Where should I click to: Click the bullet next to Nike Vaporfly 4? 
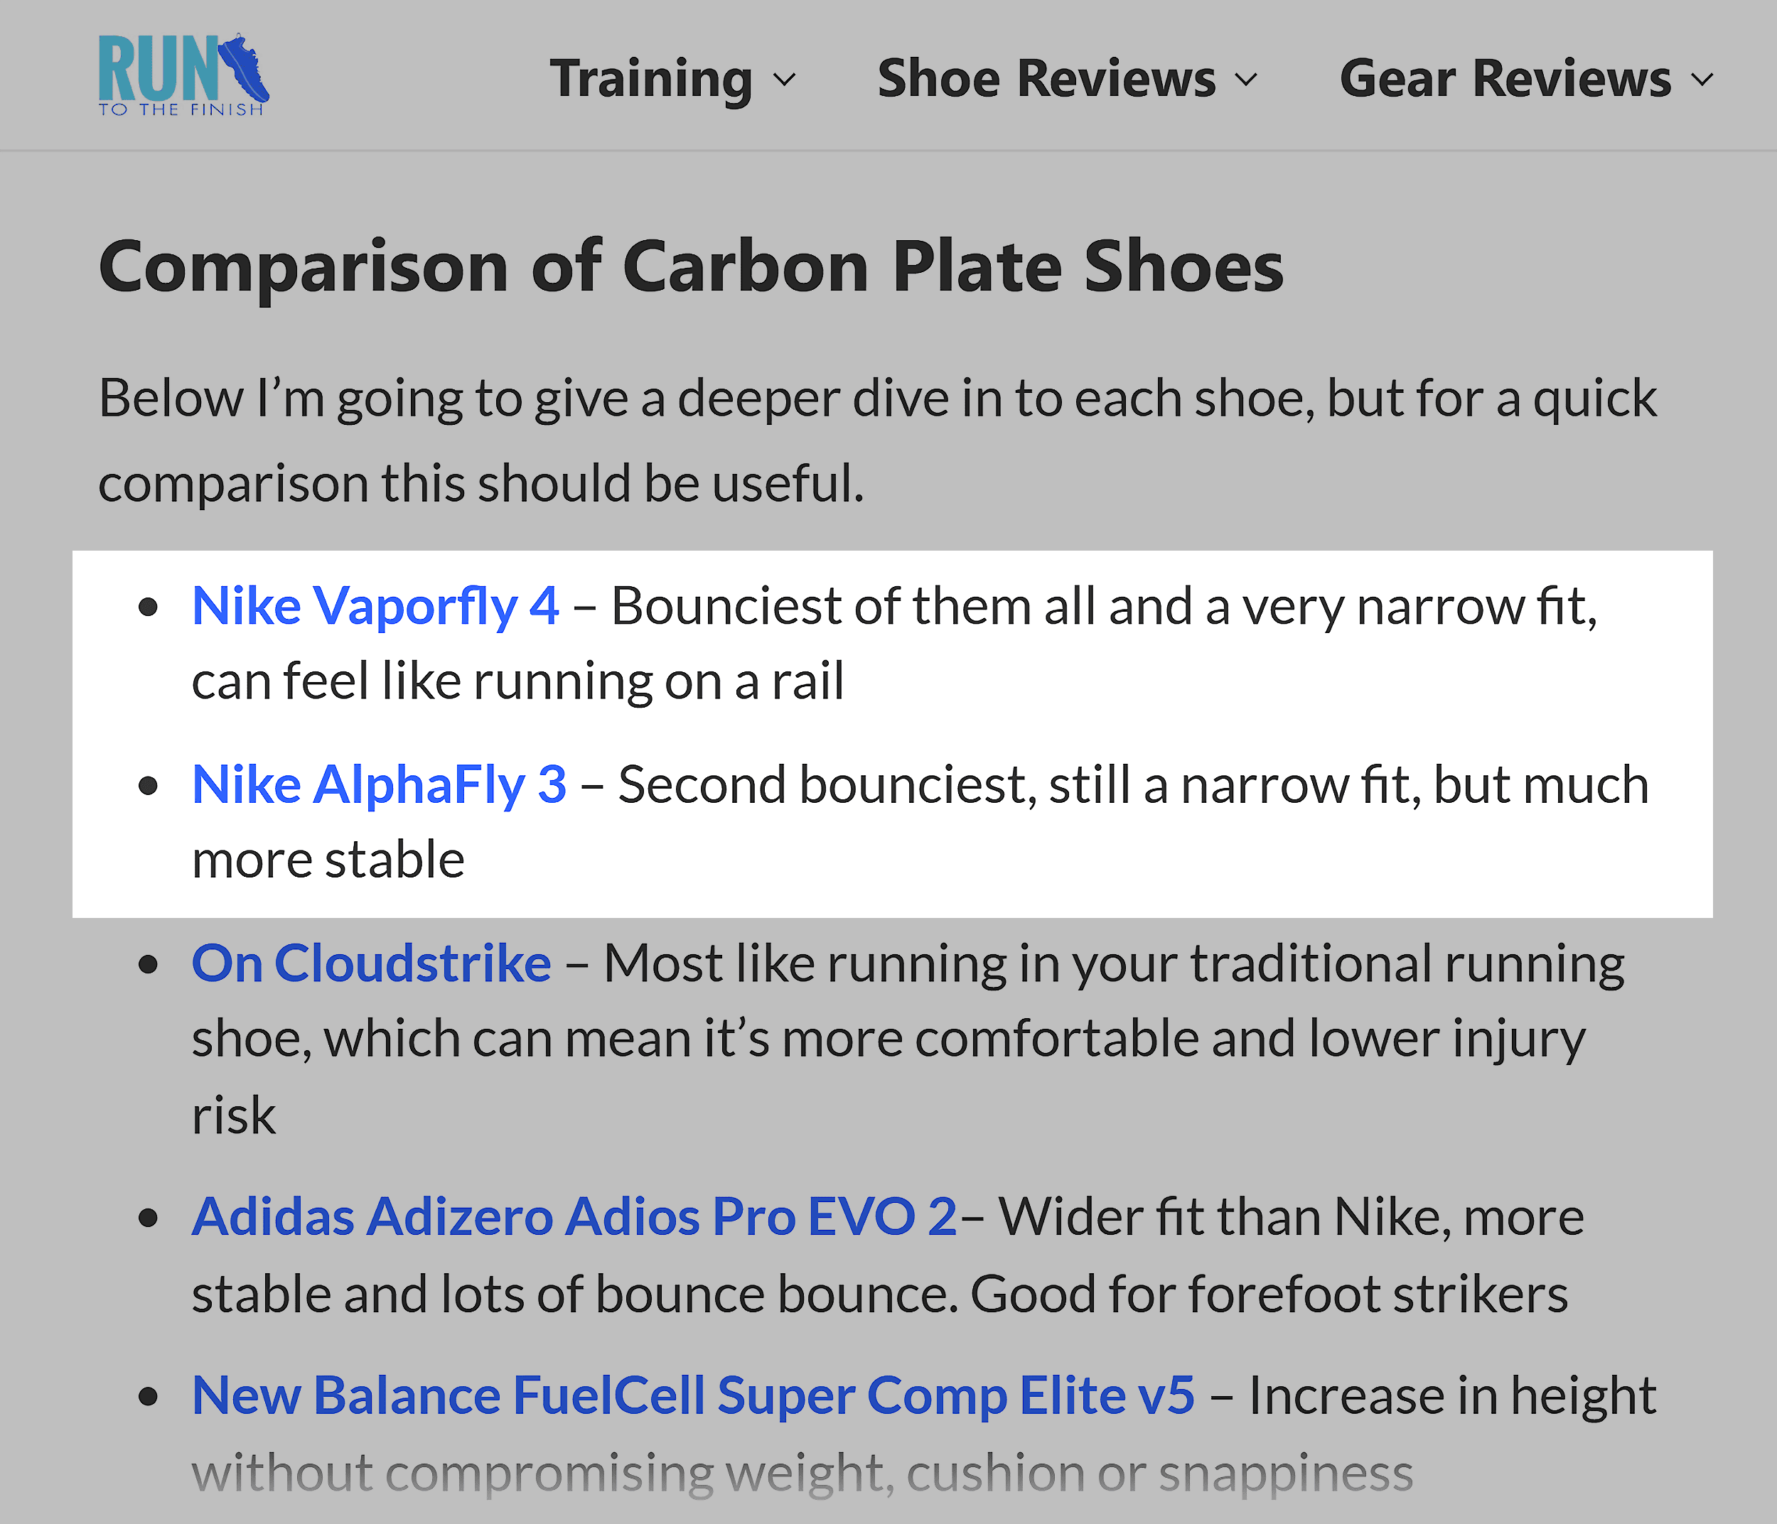click(150, 606)
